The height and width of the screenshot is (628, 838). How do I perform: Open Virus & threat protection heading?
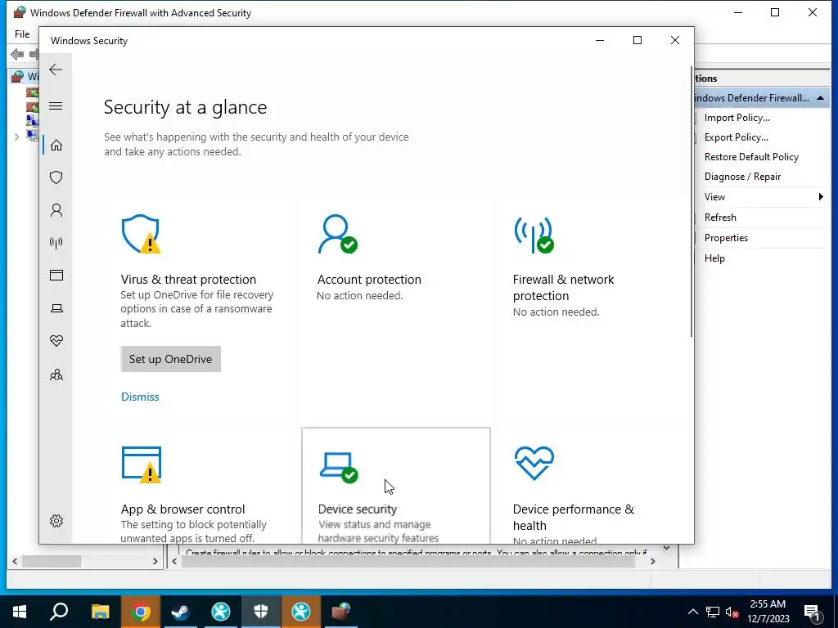(188, 280)
